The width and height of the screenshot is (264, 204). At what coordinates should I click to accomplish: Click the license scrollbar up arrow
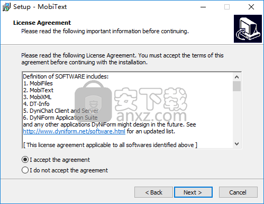[x=236, y=77]
